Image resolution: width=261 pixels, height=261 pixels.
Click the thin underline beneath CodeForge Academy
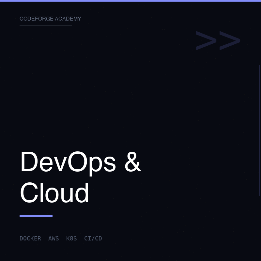[x=46, y=25]
